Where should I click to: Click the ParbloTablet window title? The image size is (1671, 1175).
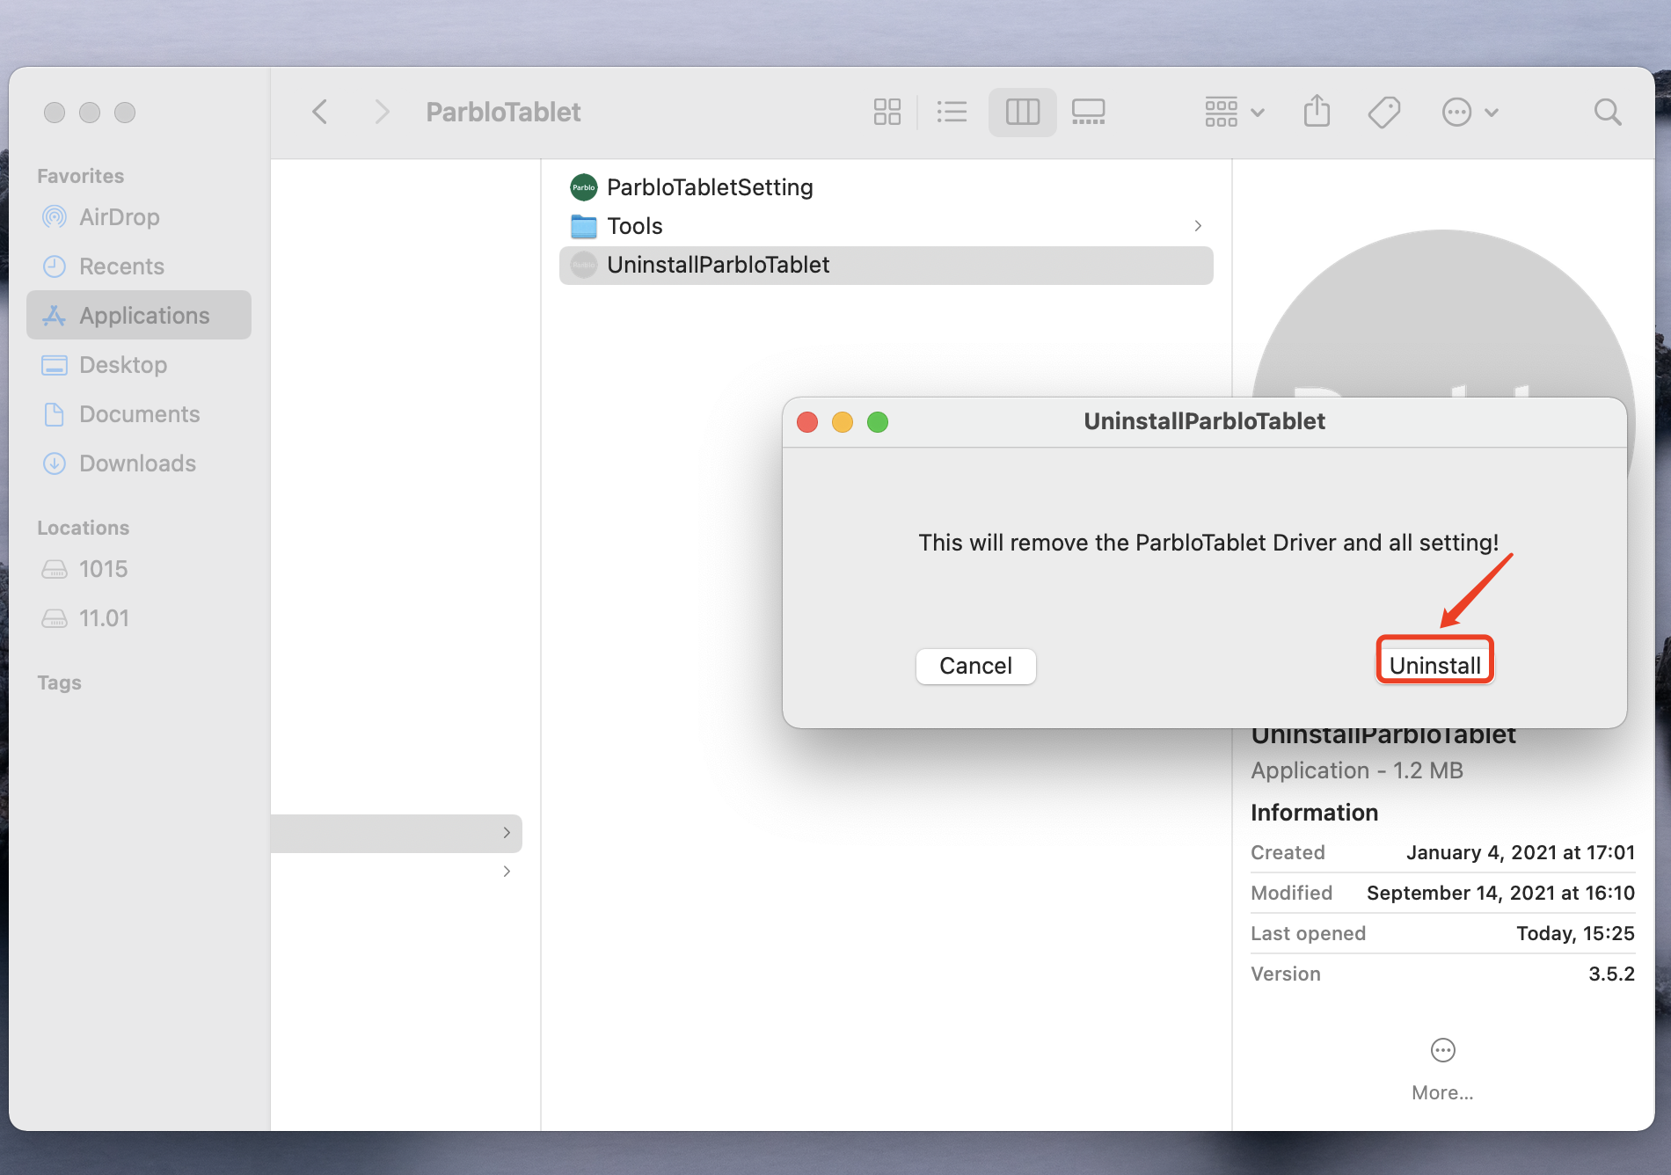click(x=503, y=112)
